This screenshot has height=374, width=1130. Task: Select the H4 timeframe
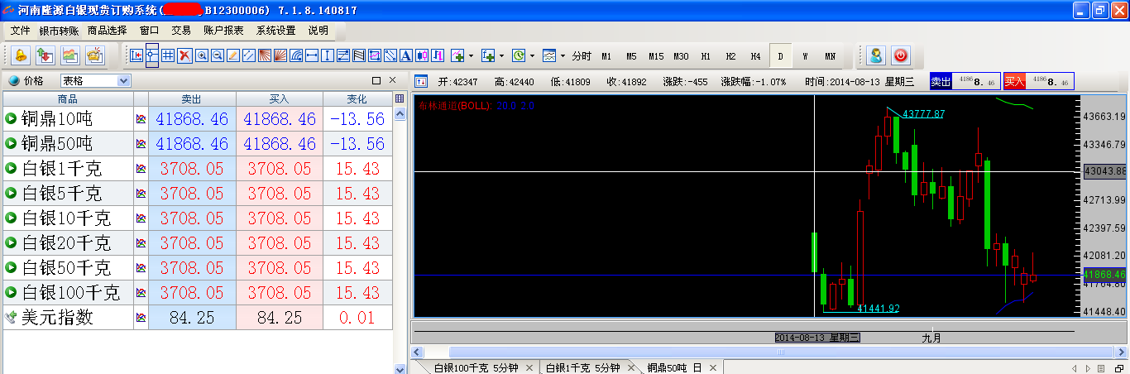755,56
